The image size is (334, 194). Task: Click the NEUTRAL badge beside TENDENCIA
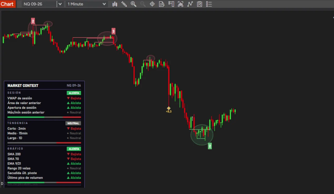[73, 123]
